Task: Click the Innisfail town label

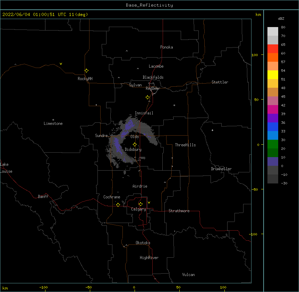Action: [x=144, y=113]
